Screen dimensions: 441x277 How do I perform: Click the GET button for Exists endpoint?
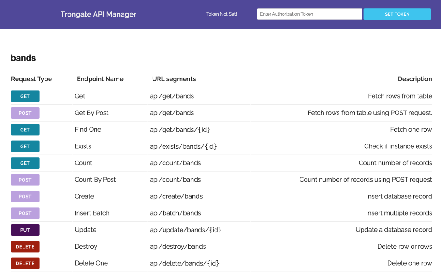click(x=25, y=146)
